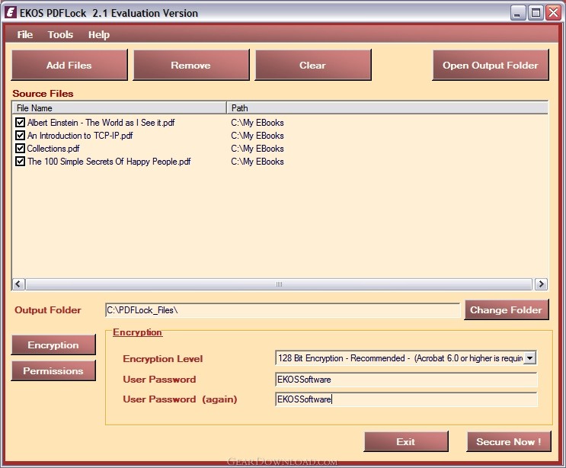Viewport: 566px width, 468px height.
Task: Click the horizontal scrollbar thumb
Action: [x=279, y=284]
